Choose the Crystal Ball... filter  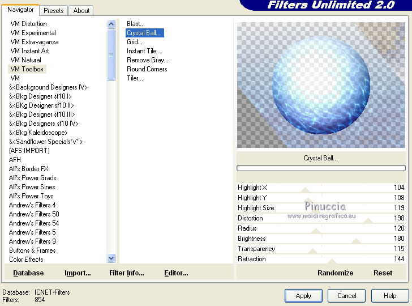point(145,33)
